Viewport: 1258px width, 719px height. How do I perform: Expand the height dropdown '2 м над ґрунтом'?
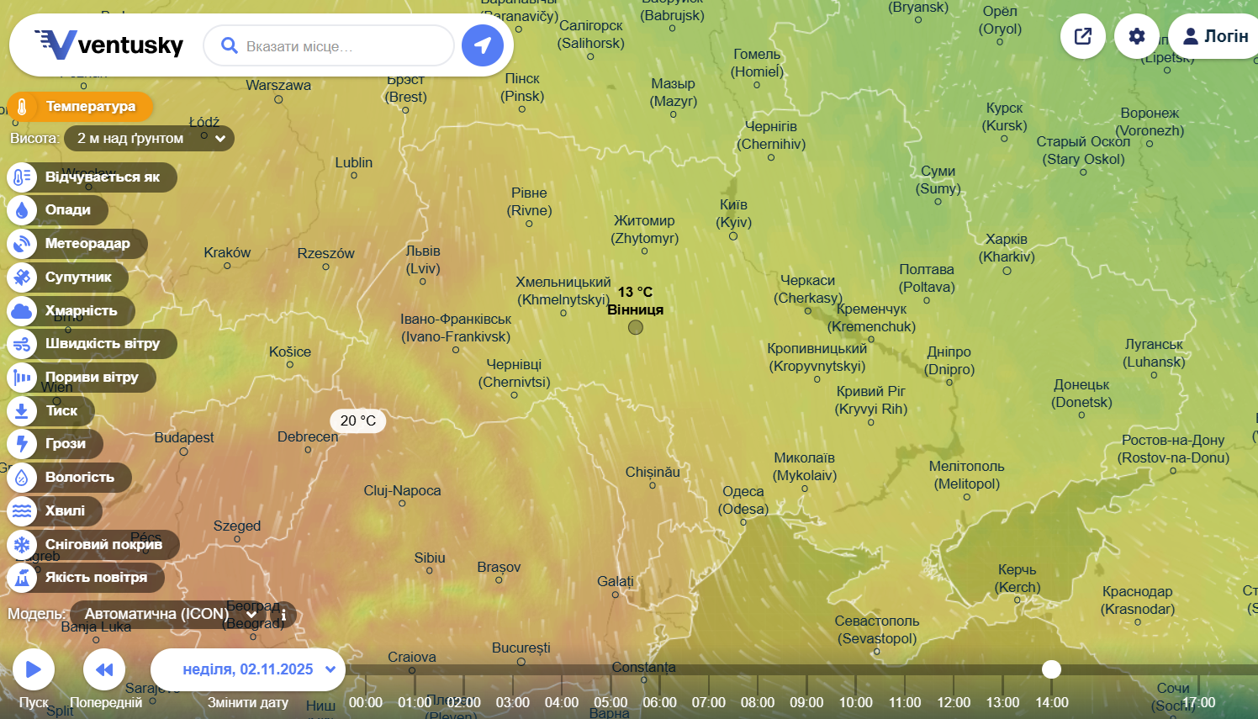[x=149, y=139]
